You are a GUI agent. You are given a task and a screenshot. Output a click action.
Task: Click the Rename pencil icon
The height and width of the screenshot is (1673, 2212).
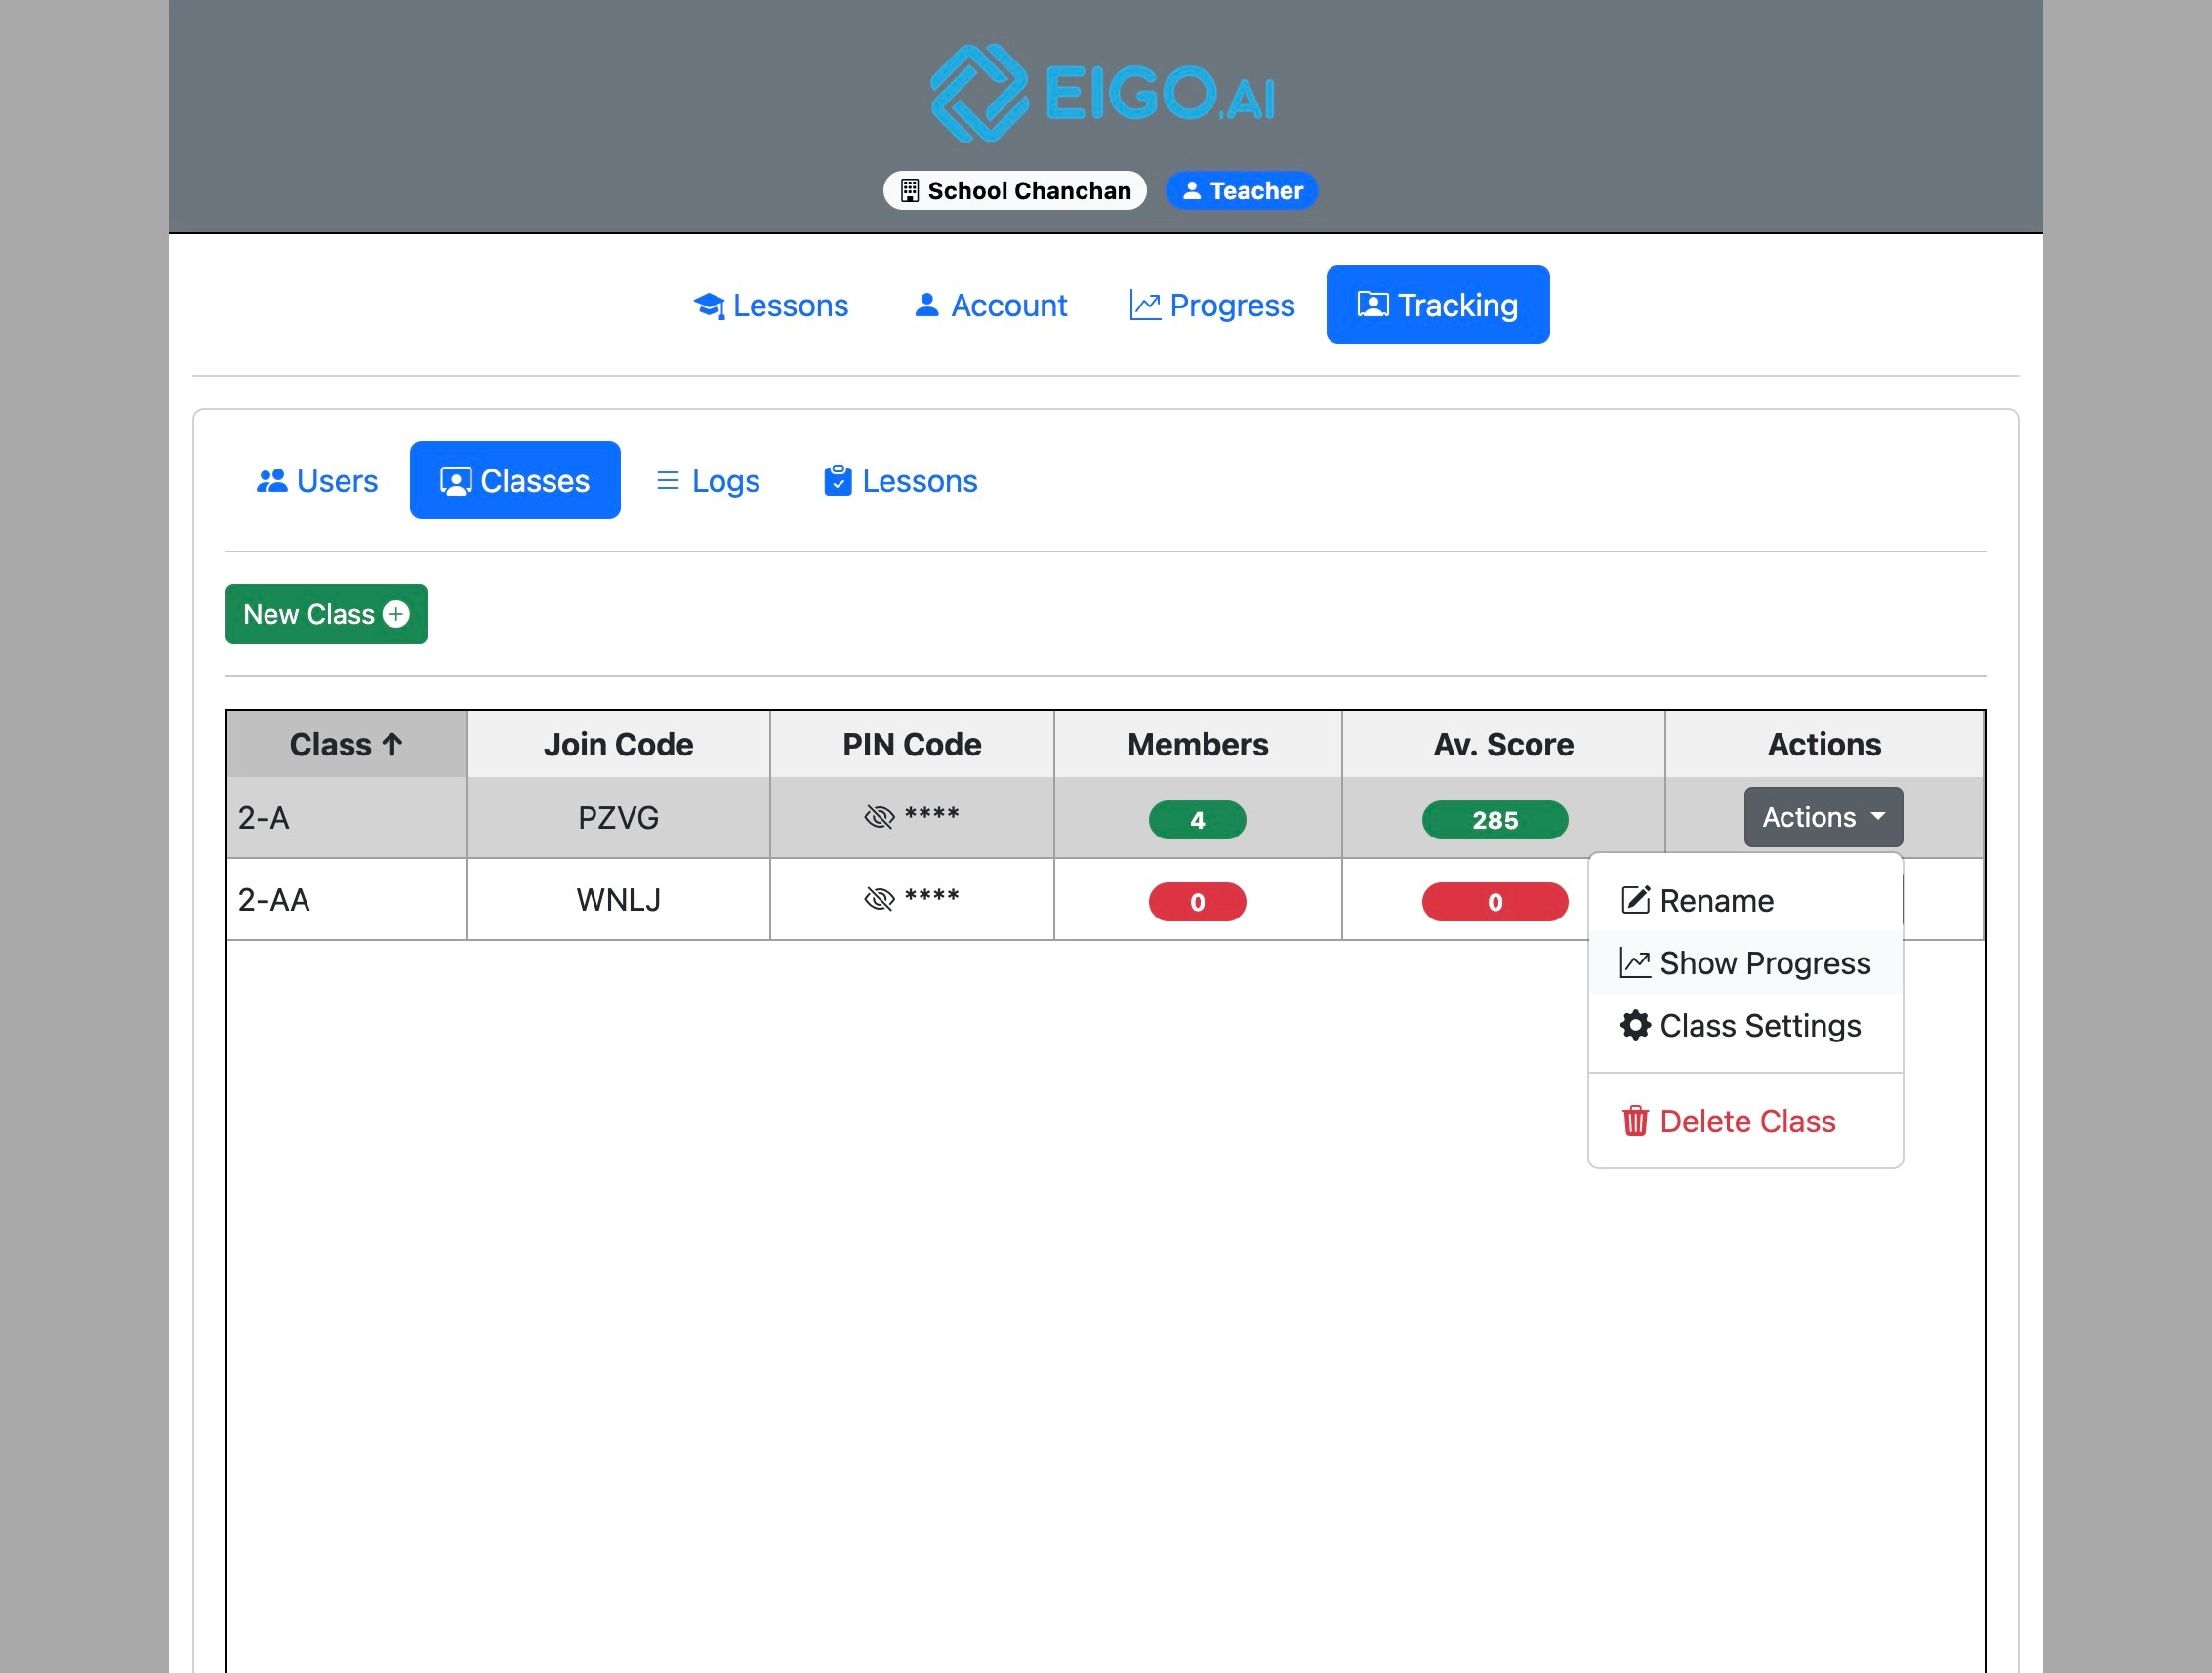pyautogui.click(x=1635, y=900)
